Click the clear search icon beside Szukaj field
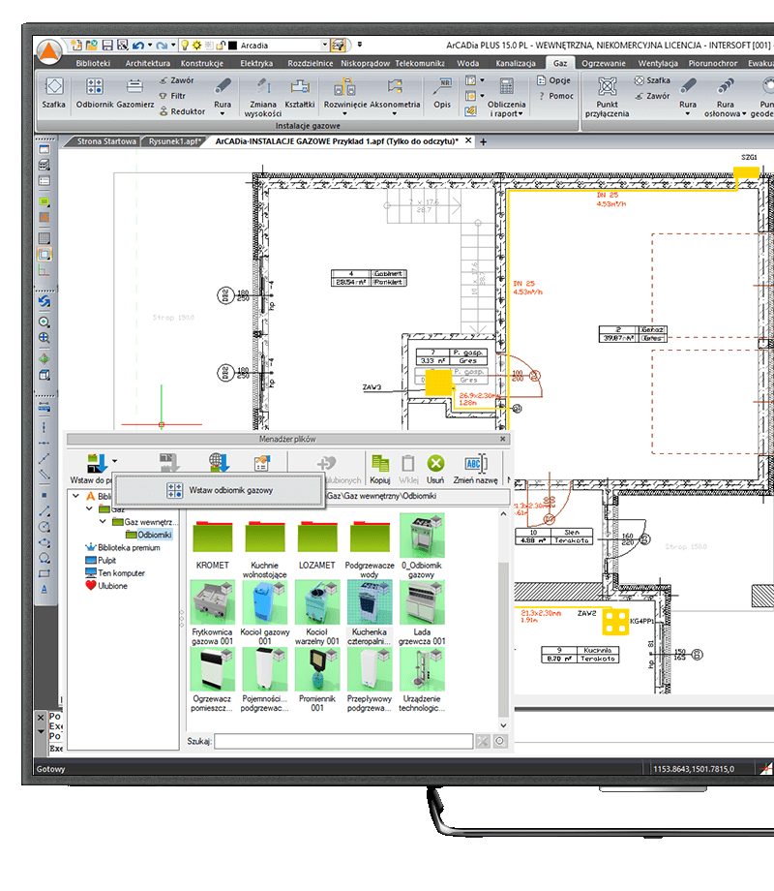The width and height of the screenshot is (774, 891). (x=482, y=741)
